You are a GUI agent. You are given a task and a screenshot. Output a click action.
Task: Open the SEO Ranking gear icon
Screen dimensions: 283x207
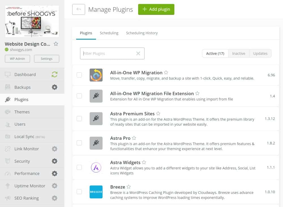(x=55, y=198)
